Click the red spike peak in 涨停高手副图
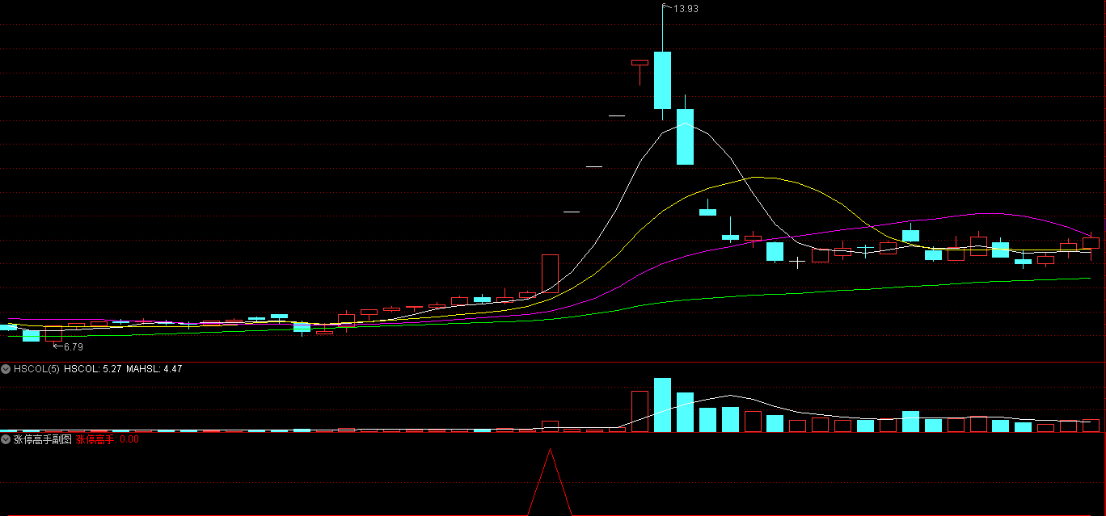The image size is (1106, 516). coord(550,451)
